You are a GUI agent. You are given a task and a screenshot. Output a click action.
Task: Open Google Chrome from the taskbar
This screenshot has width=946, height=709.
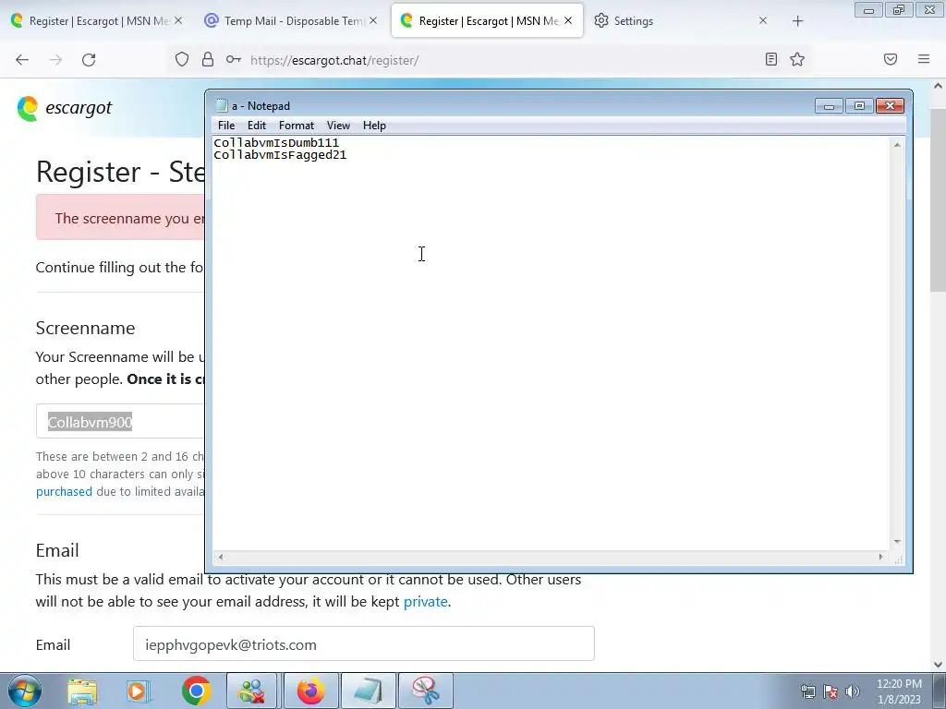(196, 691)
